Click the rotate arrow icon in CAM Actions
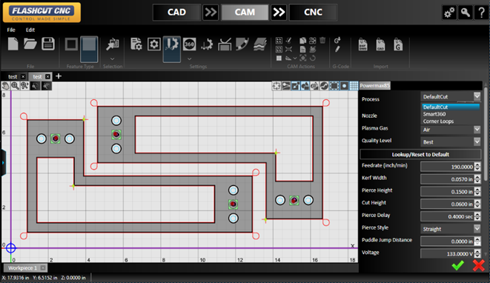 [313, 58]
